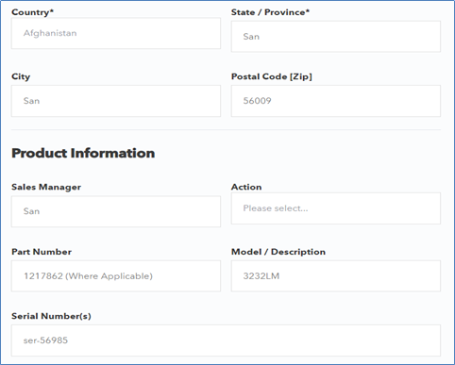Click the 'Serial Number(s)' label

tap(51, 316)
